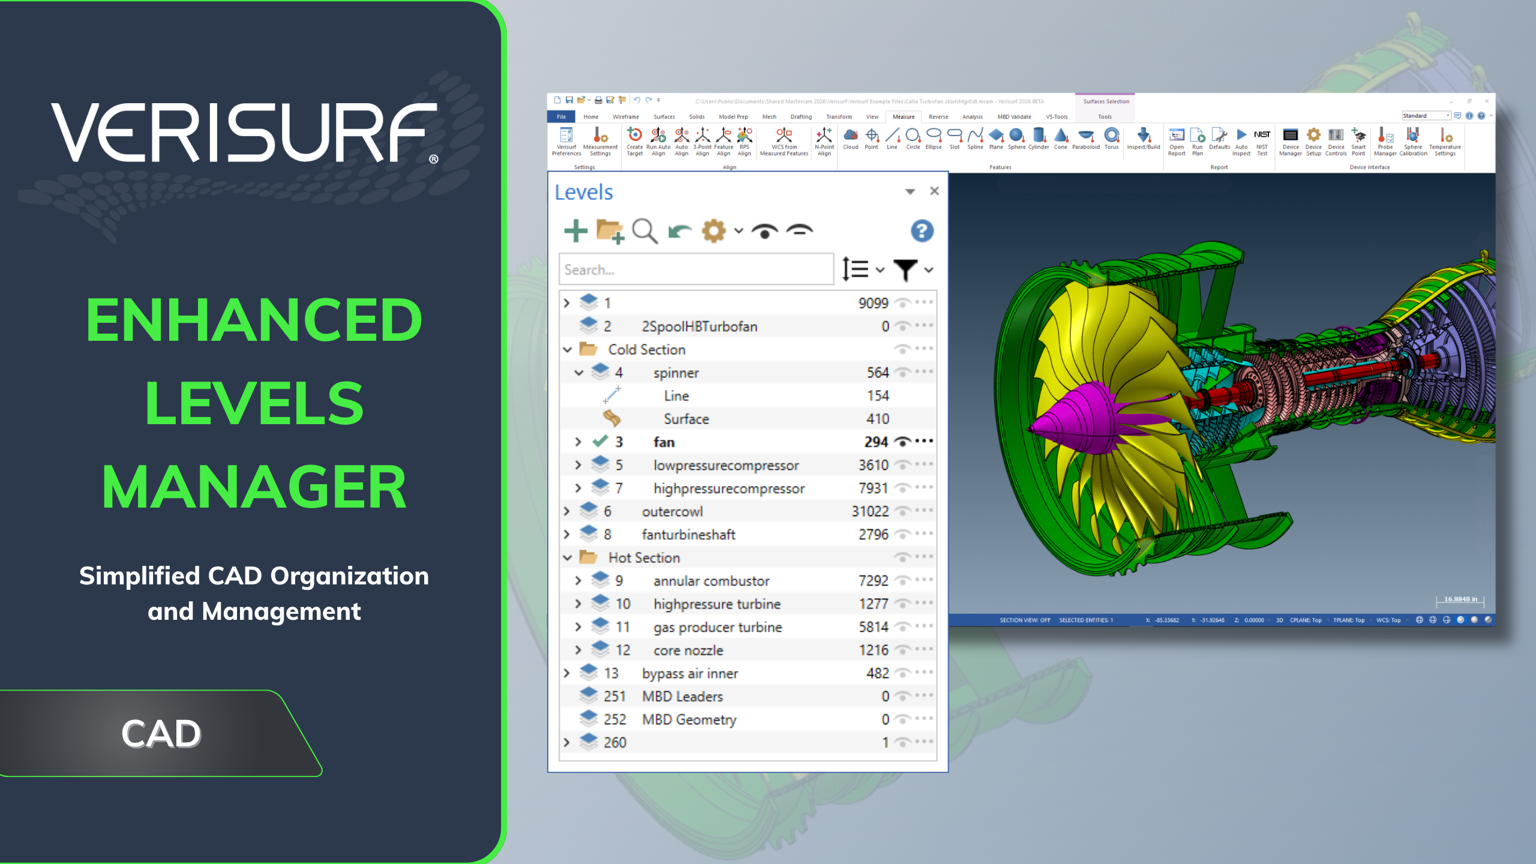Open the Wireframe ribbon tab

(x=626, y=117)
